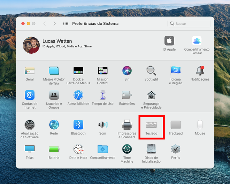The height and width of the screenshot is (184, 230).
Task: Close the Preferências do Sistema window
Action: 23,24
